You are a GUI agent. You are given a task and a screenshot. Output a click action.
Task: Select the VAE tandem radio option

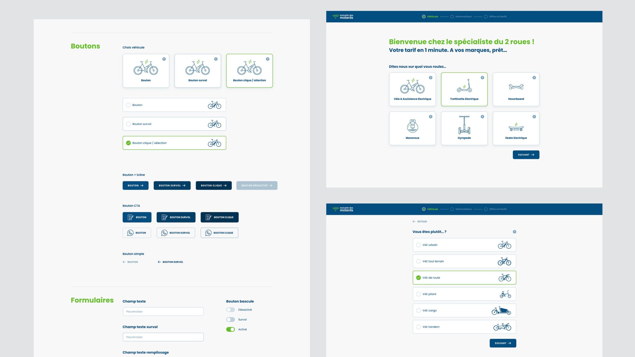click(418, 327)
